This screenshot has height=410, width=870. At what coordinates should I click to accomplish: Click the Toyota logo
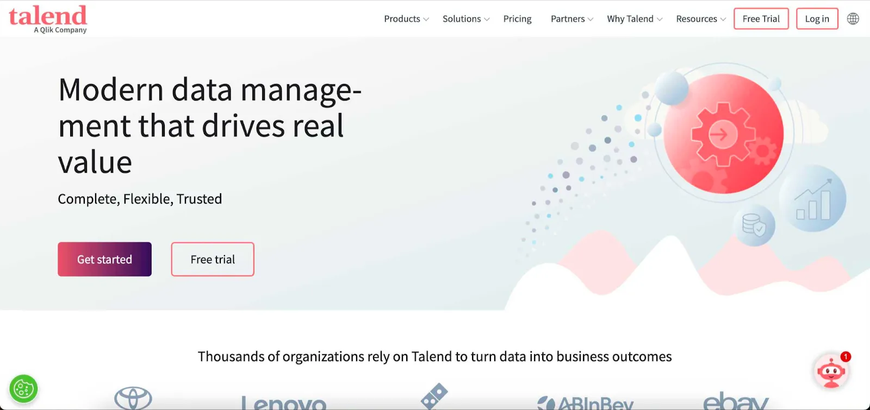click(133, 398)
